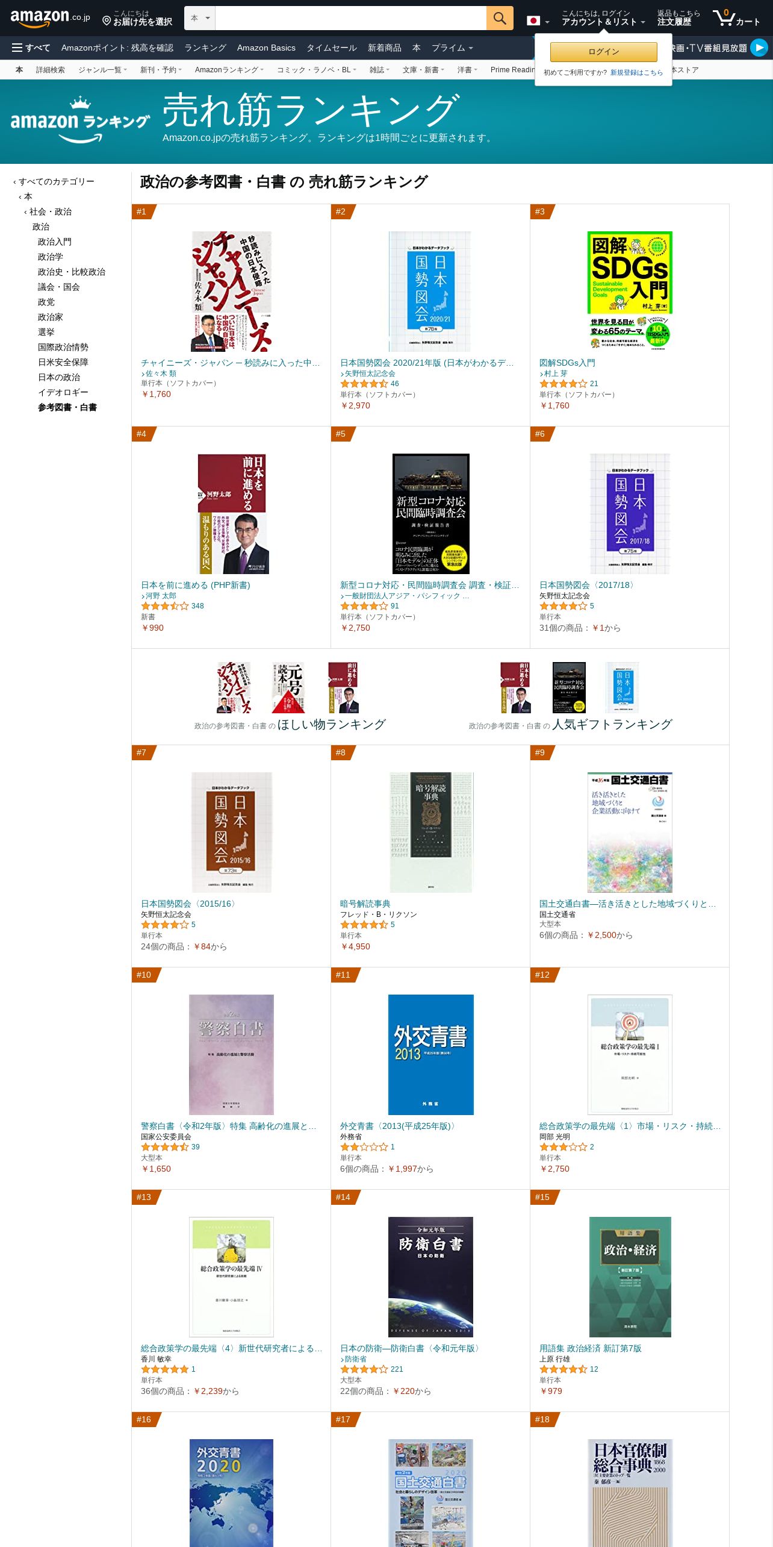Go back to すべてのカテゴリー

pyautogui.click(x=54, y=181)
